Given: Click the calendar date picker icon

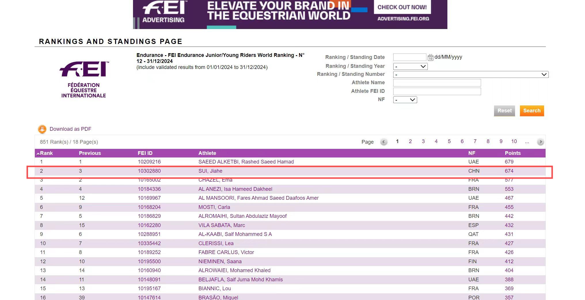Looking at the screenshot, I should tap(430, 57).
